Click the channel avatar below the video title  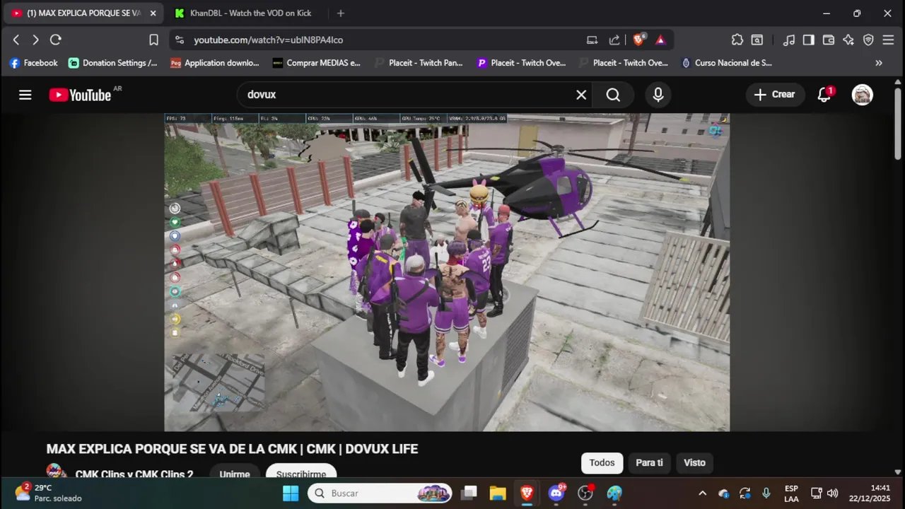(x=57, y=472)
